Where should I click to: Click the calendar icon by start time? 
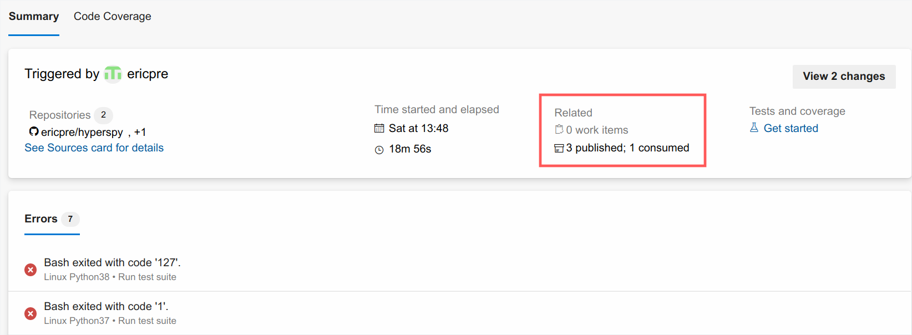379,129
